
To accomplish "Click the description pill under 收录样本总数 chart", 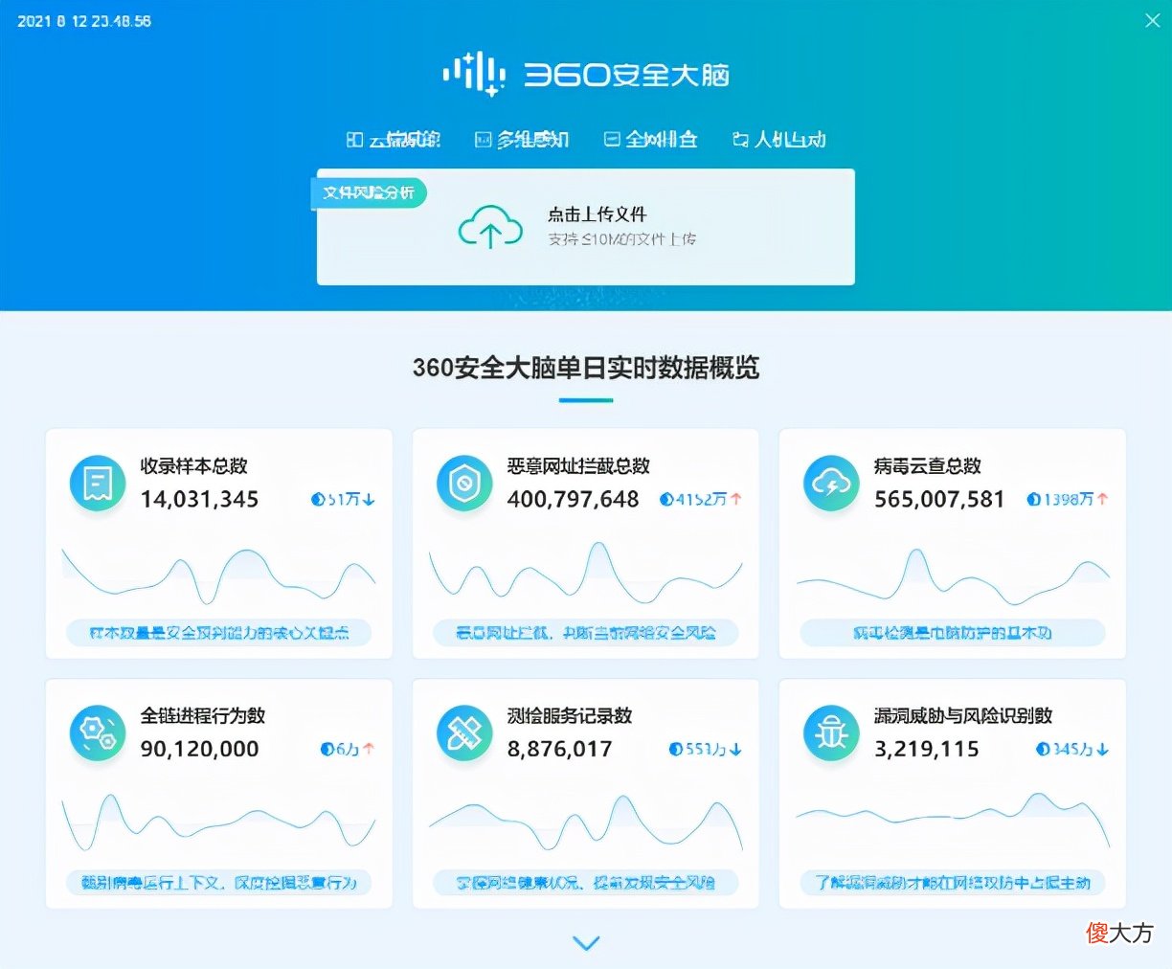I will pos(218,633).
